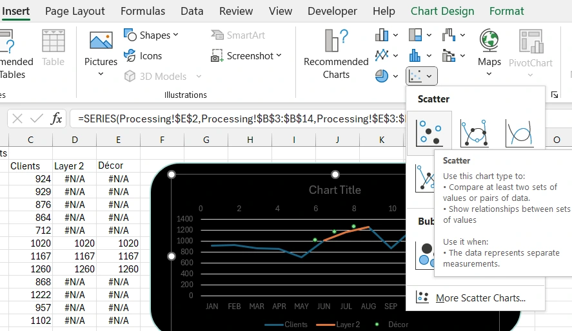
Task: Open Charts group dialog launcher arrow
Action: point(554,95)
